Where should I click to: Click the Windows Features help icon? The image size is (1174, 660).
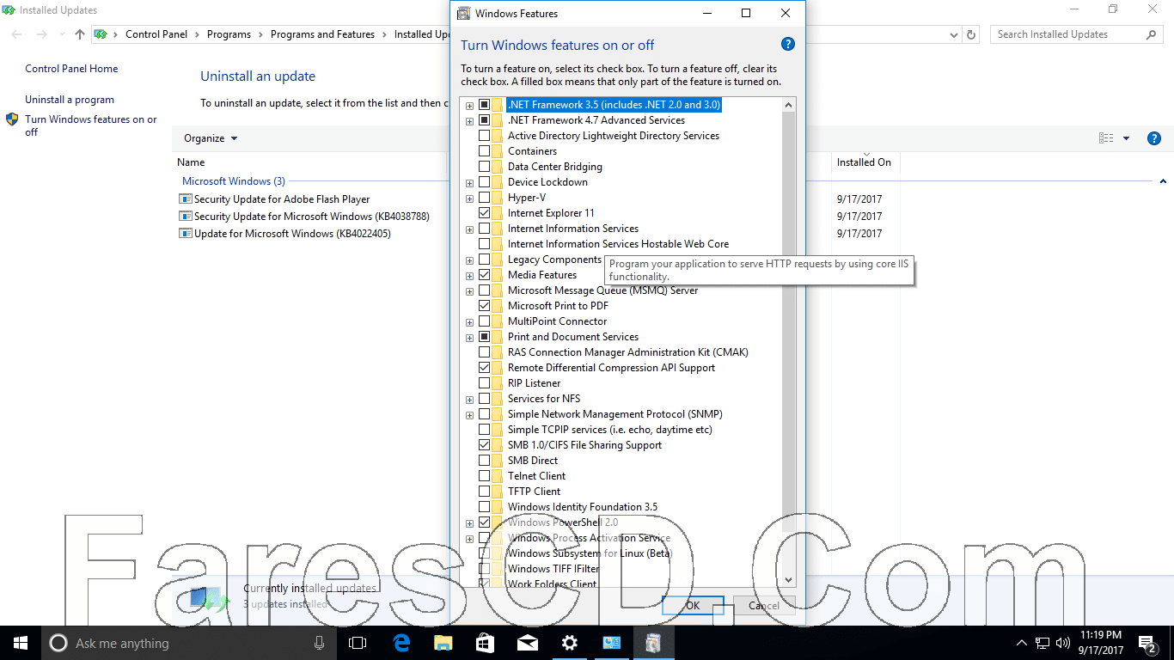787,45
